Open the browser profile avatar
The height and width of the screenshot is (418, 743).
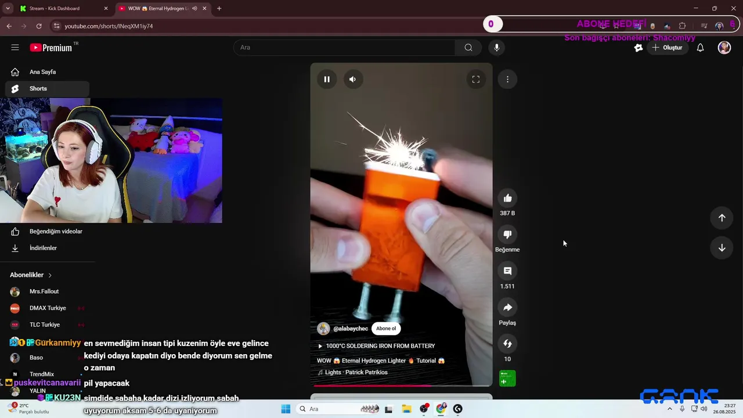pos(719,26)
